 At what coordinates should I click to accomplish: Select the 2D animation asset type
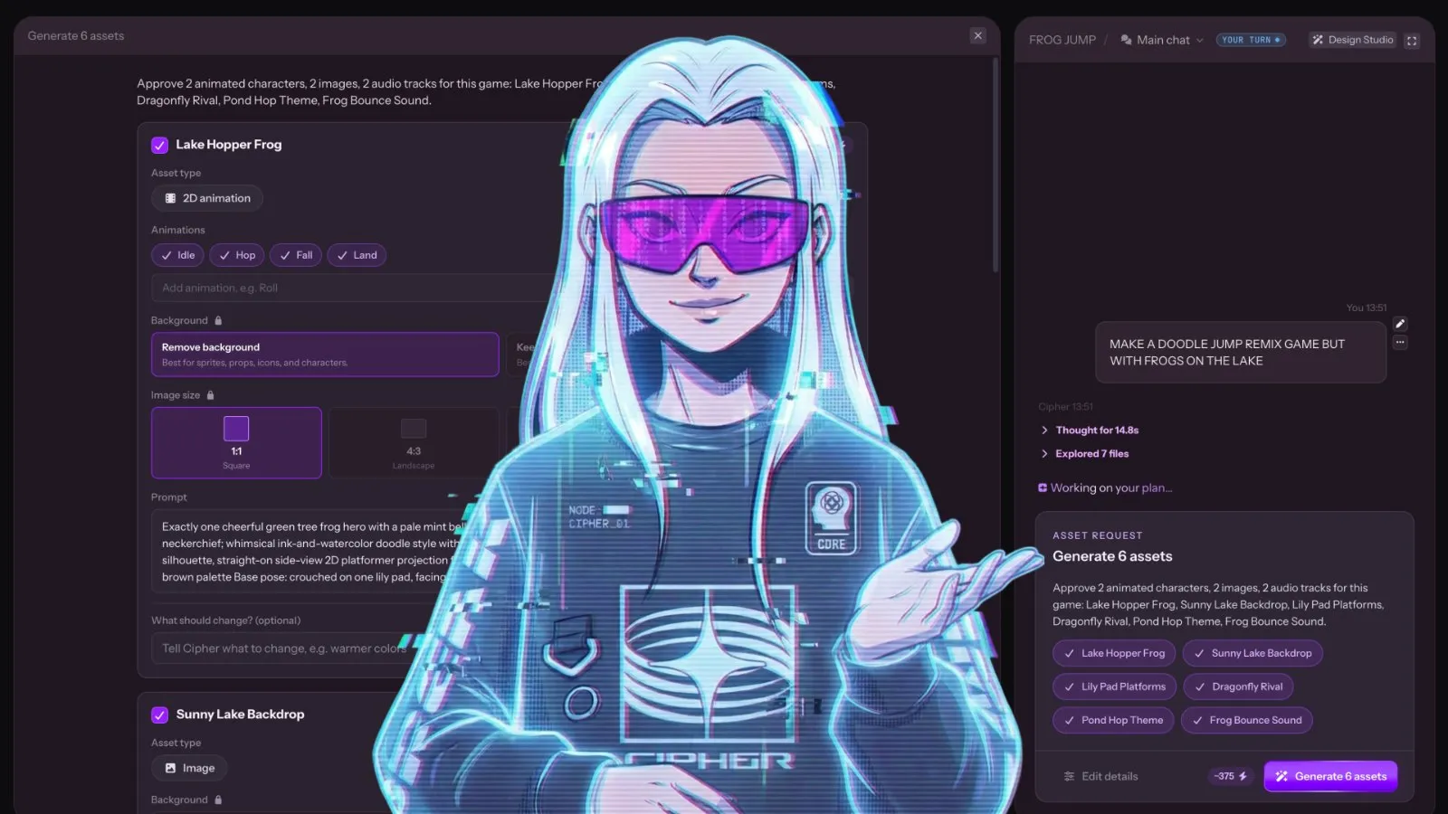point(207,198)
